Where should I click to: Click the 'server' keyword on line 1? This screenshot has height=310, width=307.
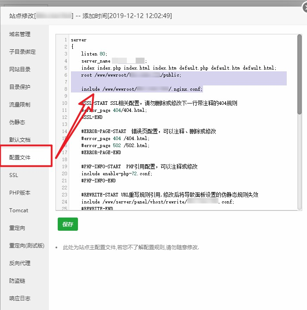pyautogui.click(x=79, y=40)
